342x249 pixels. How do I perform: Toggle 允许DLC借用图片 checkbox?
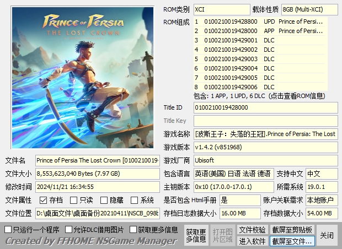coord(69,229)
